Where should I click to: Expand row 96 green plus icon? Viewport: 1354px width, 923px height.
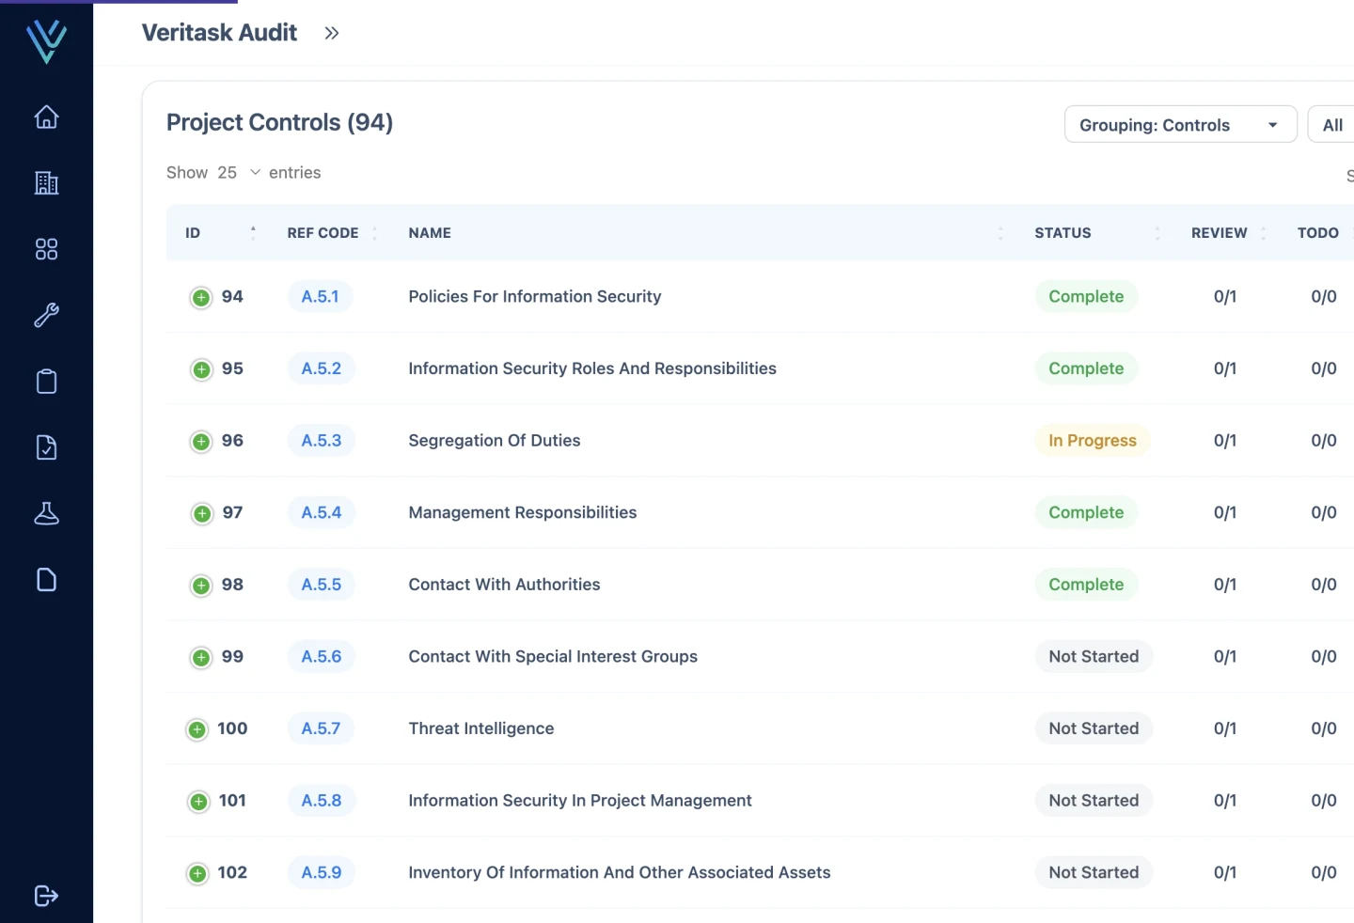point(201,442)
